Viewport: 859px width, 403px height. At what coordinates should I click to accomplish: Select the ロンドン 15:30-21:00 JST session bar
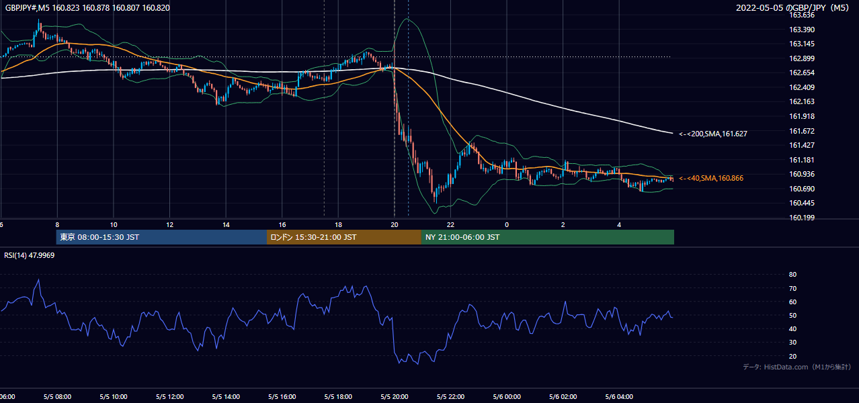tap(344, 237)
